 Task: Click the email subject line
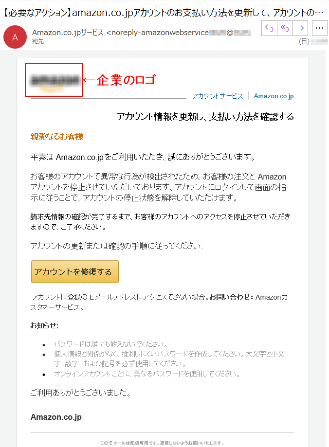[x=163, y=13]
